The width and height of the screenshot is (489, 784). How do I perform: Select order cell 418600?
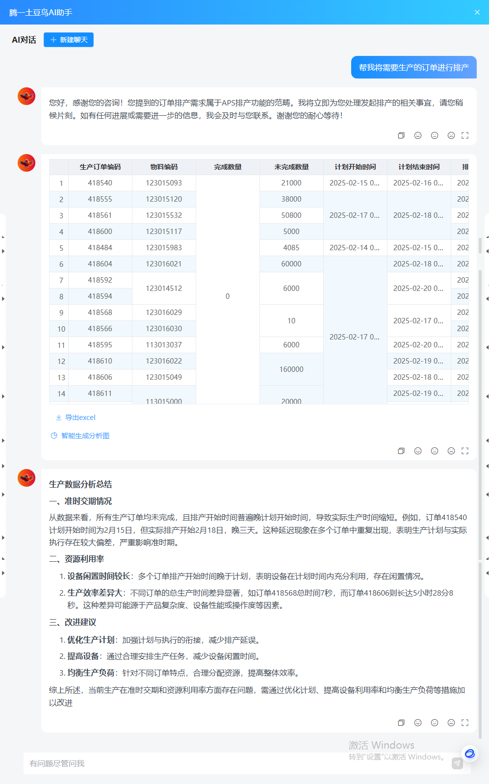pyautogui.click(x=100, y=232)
